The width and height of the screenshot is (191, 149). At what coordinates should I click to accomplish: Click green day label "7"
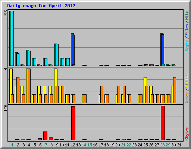point(46,145)
